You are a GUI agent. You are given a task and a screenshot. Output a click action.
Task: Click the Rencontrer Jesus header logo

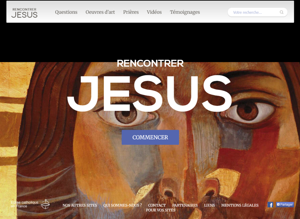[x=25, y=13]
